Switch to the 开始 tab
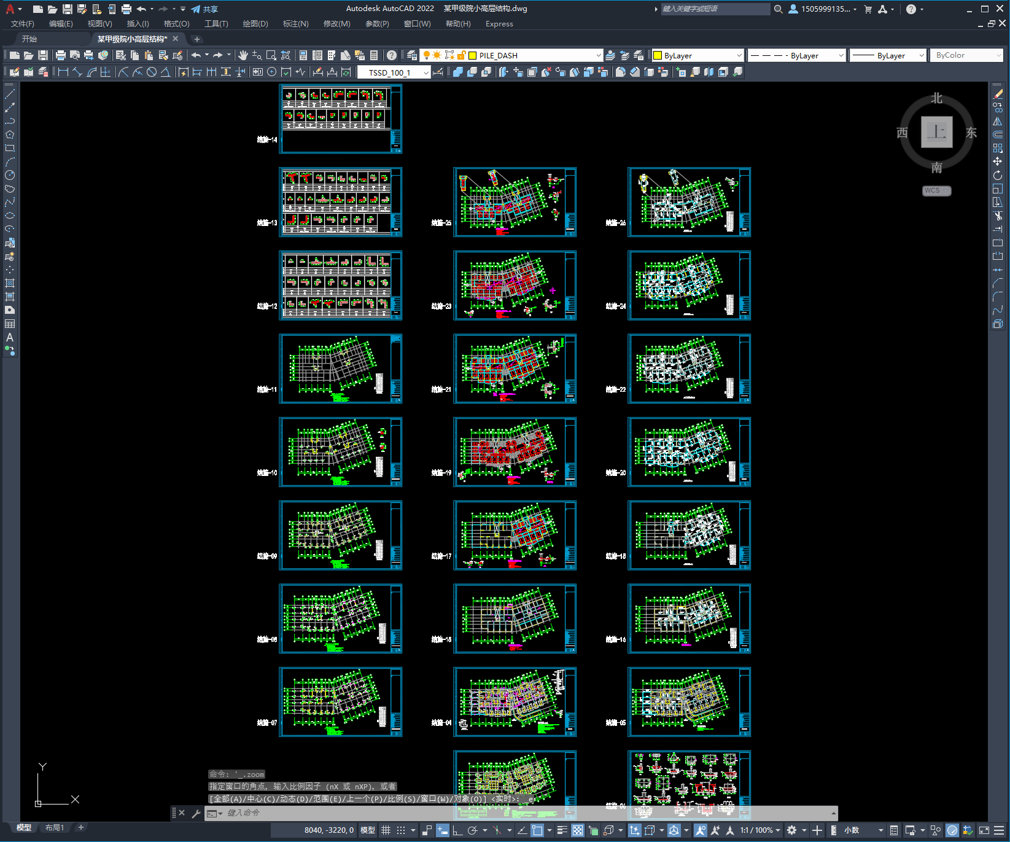This screenshot has width=1010, height=842. 29,39
